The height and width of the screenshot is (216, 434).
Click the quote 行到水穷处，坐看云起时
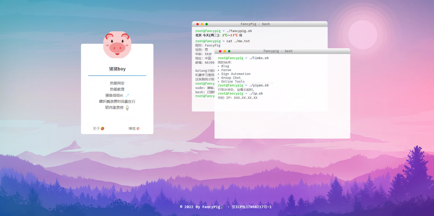click(236, 90)
